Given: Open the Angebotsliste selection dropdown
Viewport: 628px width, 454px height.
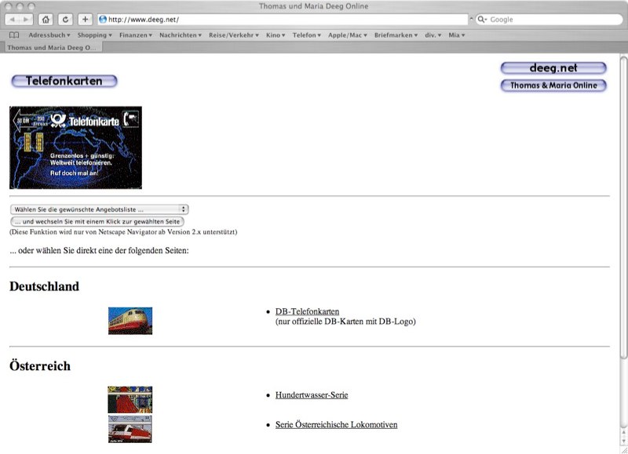Looking at the screenshot, I should pos(99,209).
